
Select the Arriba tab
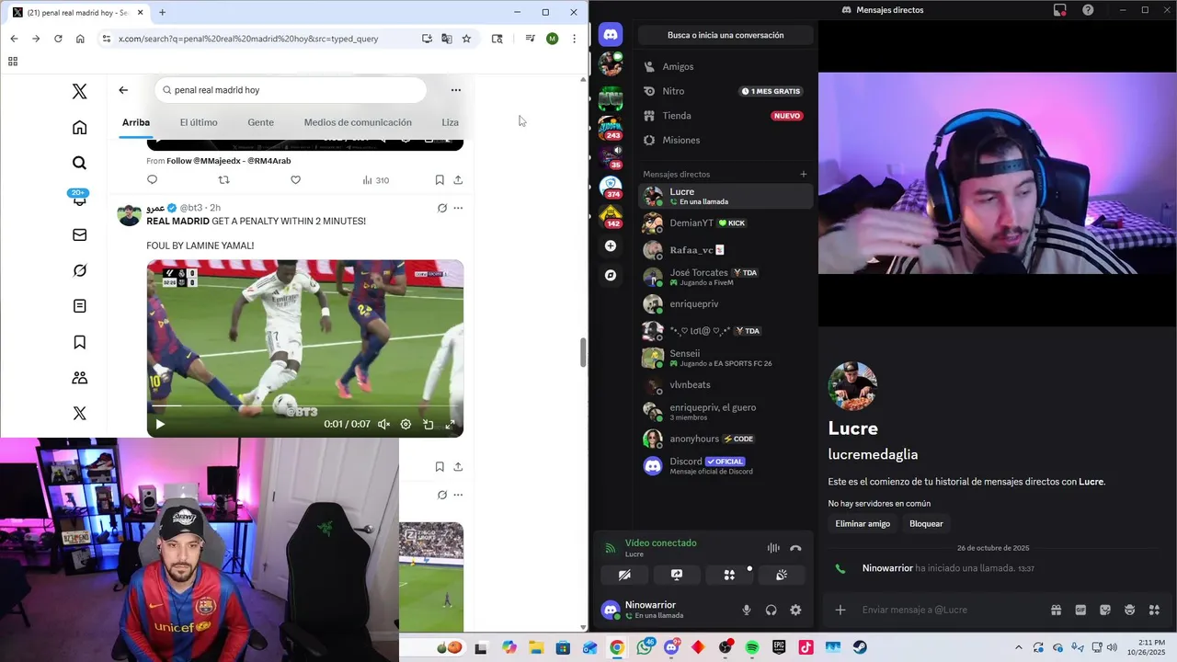tap(136, 122)
